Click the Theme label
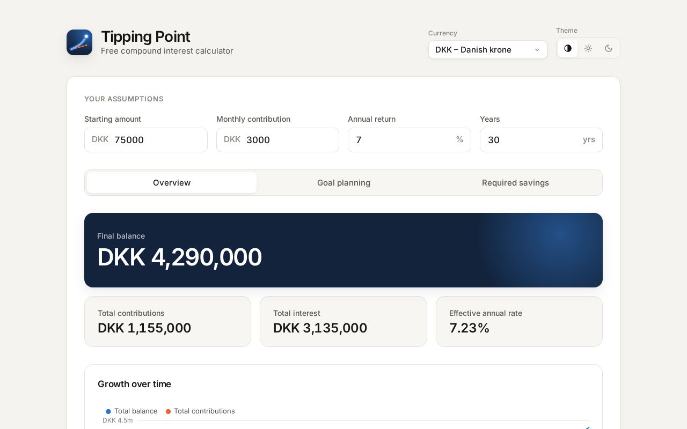 [x=567, y=31]
